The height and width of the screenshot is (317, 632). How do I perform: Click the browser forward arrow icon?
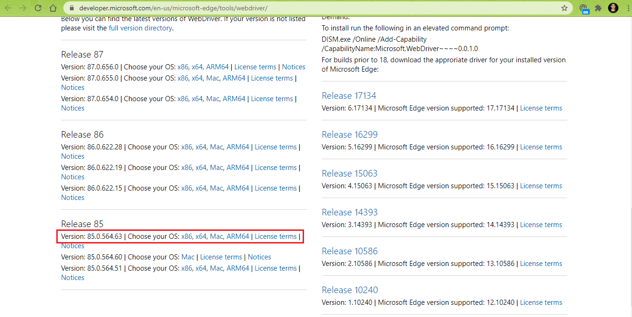[23, 7]
